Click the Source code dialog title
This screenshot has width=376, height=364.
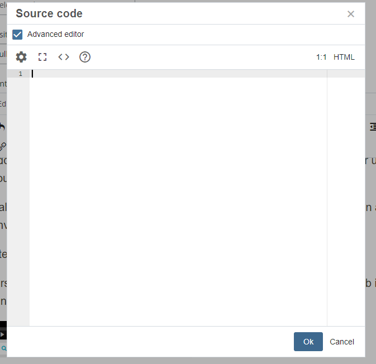click(49, 13)
